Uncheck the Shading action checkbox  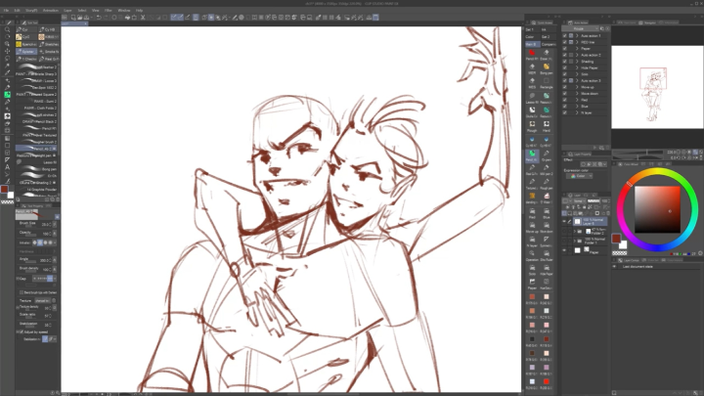coord(565,62)
